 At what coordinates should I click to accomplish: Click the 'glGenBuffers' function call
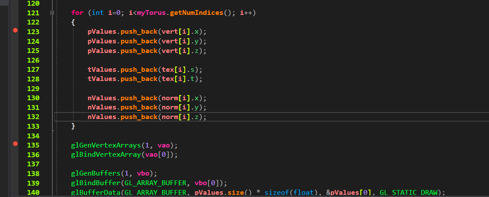click(96, 173)
